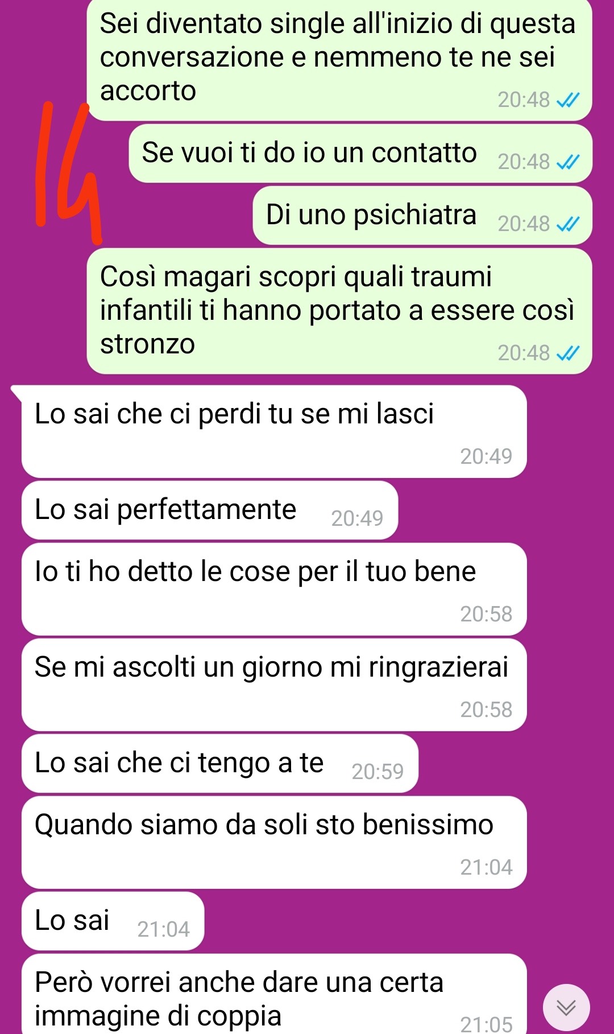Tap blue ticks beside 'Di uno psichiatra'
This screenshot has height=1034, width=614.
point(567,225)
